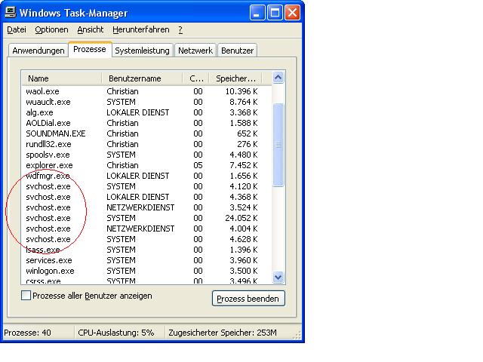Sort by the Benutzername column header

click(x=142, y=78)
